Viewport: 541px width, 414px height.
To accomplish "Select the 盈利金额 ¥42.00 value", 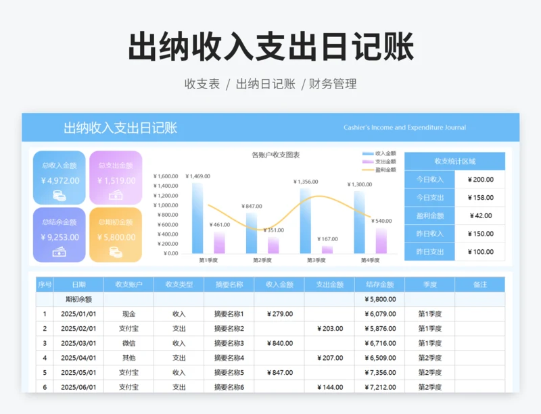I will 480,215.
